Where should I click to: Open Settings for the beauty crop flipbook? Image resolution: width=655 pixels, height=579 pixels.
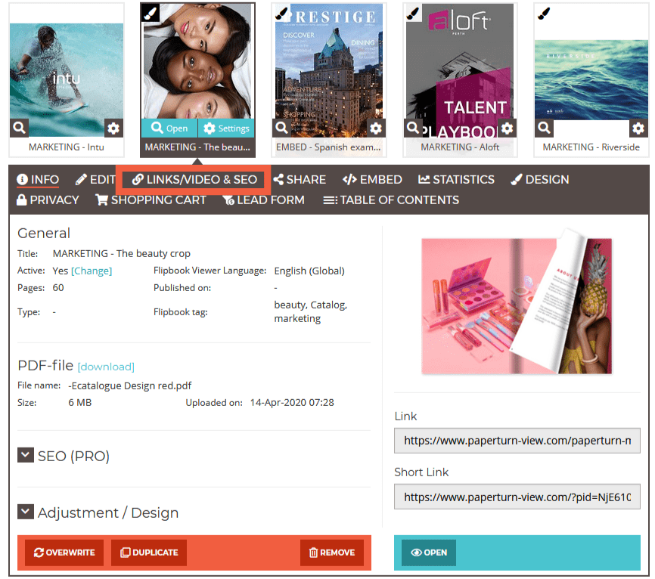226,128
